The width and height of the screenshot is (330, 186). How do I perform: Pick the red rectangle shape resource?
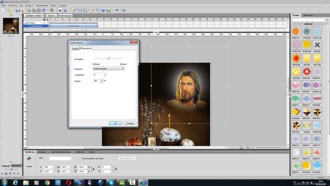click(317, 99)
